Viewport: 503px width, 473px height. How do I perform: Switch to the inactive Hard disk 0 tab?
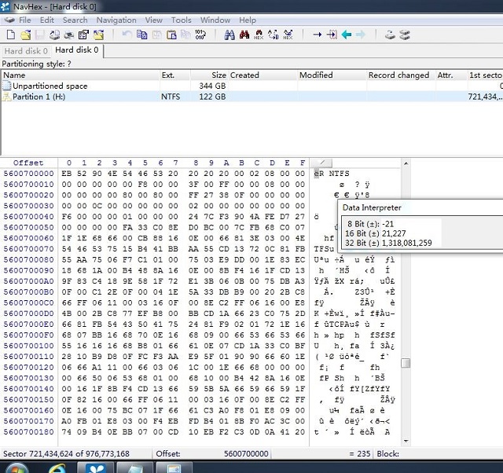point(26,51)
